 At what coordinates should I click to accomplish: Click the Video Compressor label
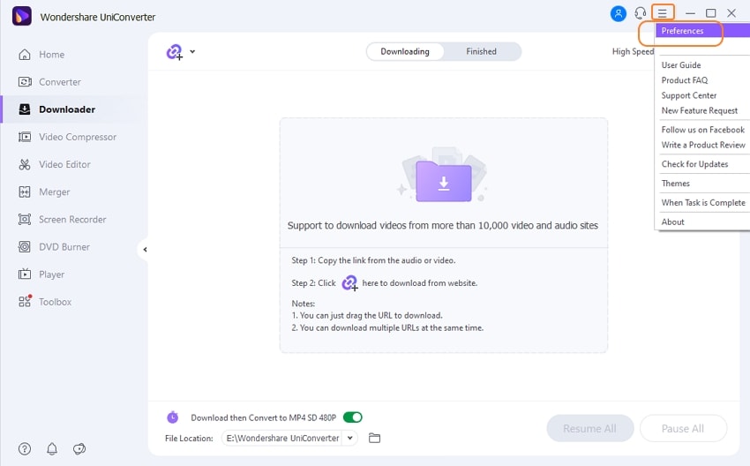78,137
